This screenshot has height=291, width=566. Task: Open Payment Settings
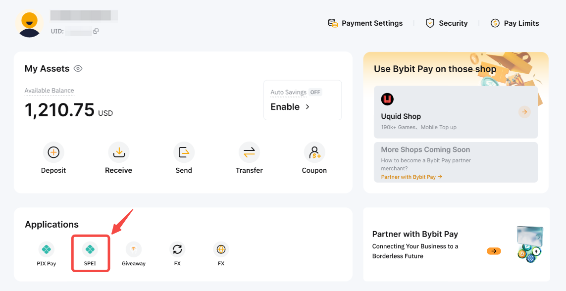click(365, 23)
